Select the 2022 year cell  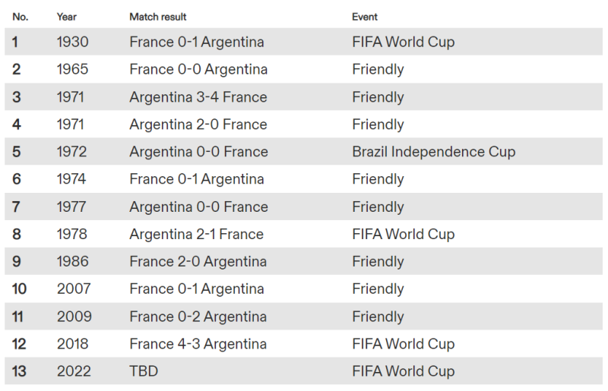pos(74,371)
